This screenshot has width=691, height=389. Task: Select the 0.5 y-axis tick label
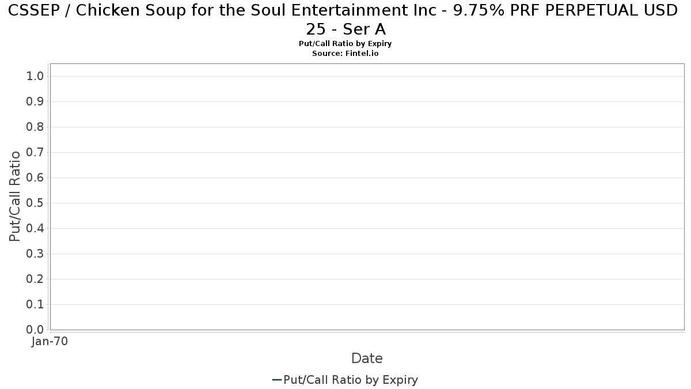click(35, 203)
